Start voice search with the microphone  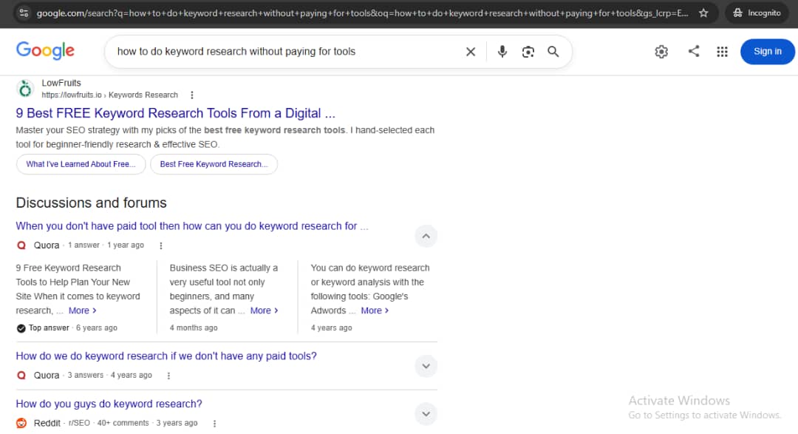coord(502,52)
